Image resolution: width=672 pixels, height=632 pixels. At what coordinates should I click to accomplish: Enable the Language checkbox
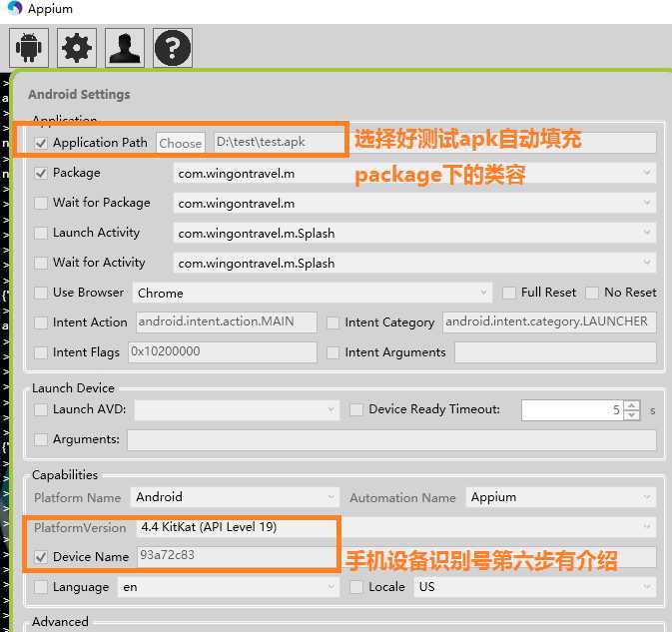pos(41,587)
